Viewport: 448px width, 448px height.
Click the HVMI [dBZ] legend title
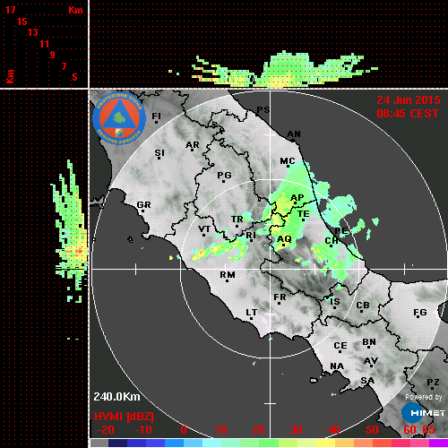[124, 417]
